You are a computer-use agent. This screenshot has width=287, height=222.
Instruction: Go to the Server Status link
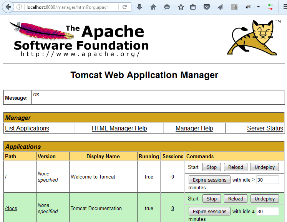click(x=265, y=129)
